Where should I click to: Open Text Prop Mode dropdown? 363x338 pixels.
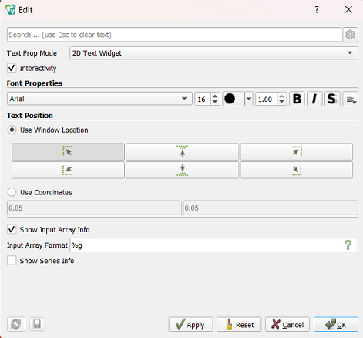coord(213,53)
